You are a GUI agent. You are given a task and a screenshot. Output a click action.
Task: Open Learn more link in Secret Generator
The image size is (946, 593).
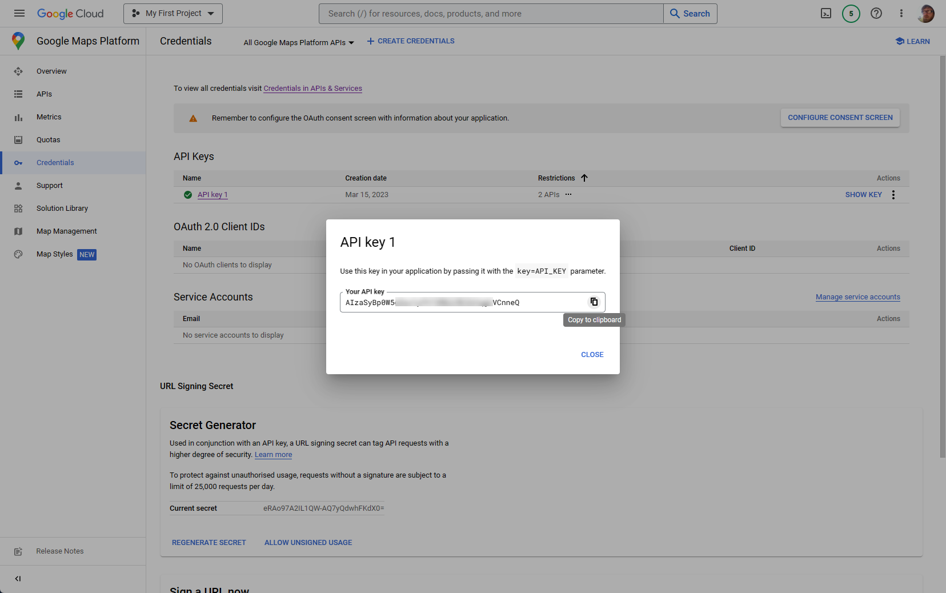tap(273, 455)
